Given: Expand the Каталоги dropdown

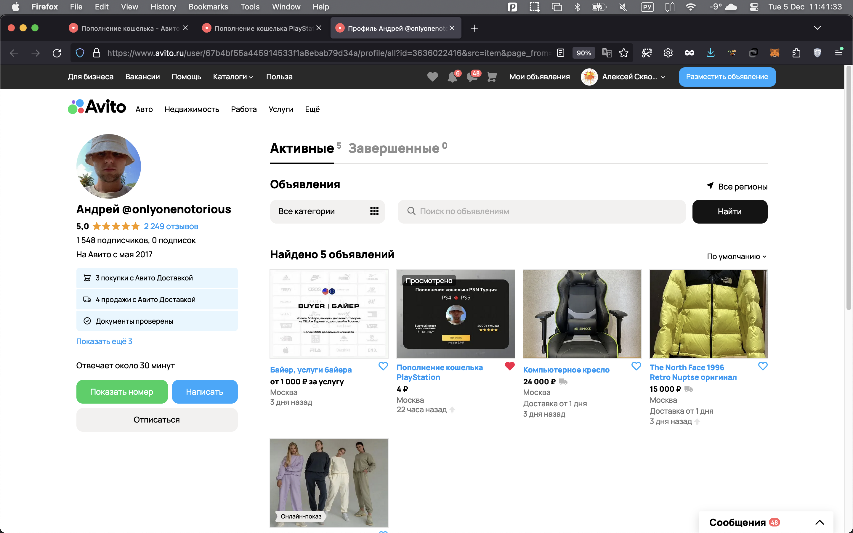Looking at the screenshot, I should pyautogui.click(x=233, y=76).
